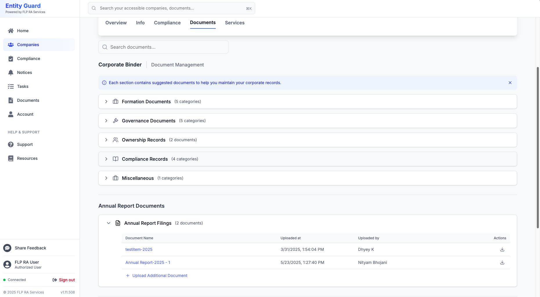Click plus icon beside Upload Additional Document
Viewport: 540px width, 297px height.
coord(127,276)
